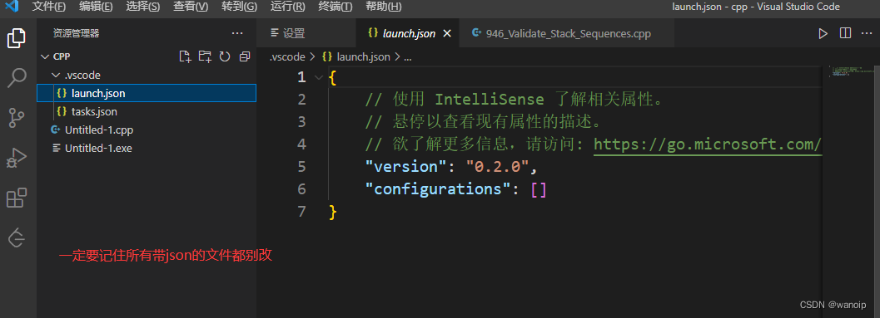Click the "configurations" key on line 6
The image size is (880, 318).
tap(437, 189)
